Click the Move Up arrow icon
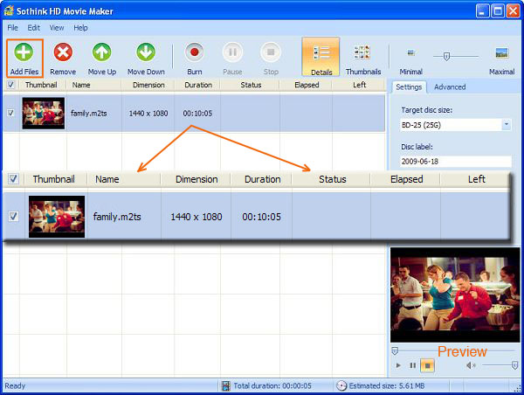 102,52
